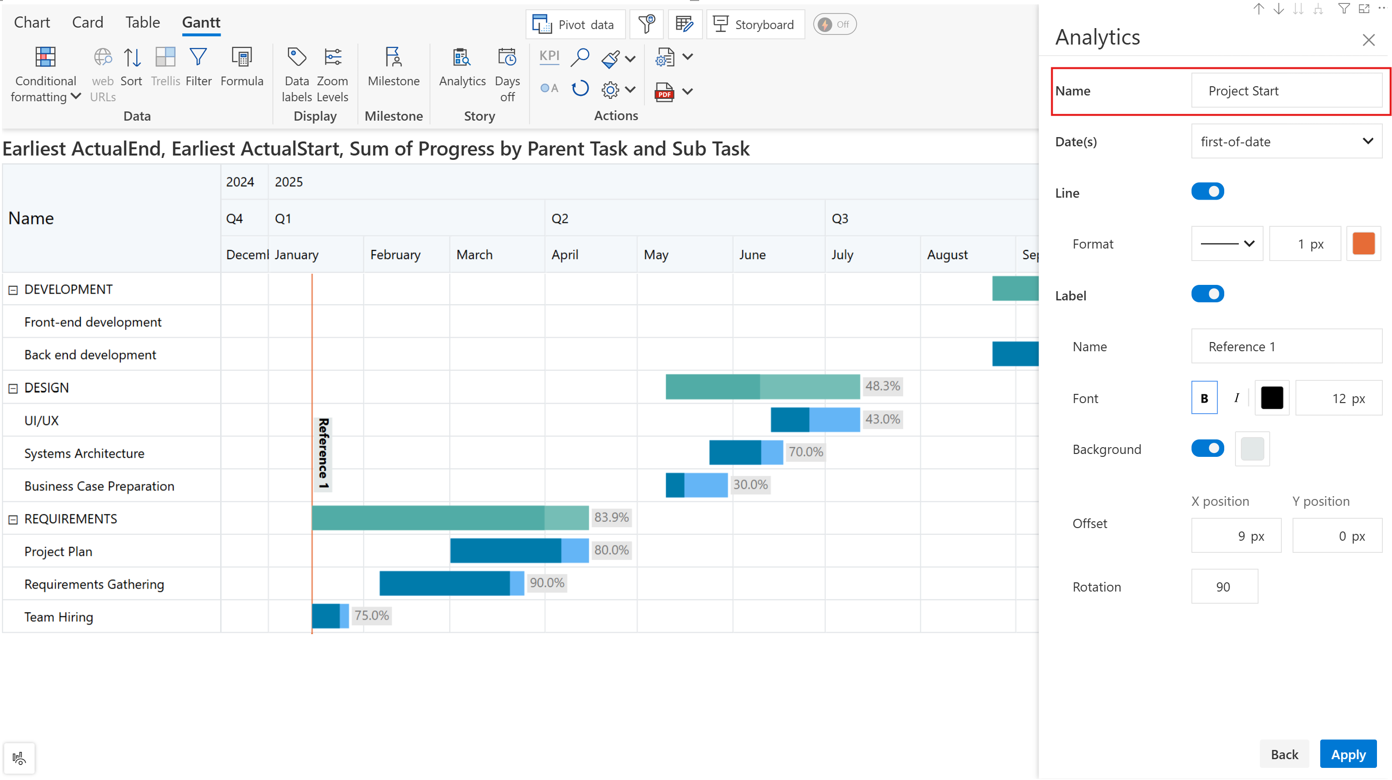Click the Back button
The height and width of the screenshot is (780, 1392).
[x=1284, y=754]
